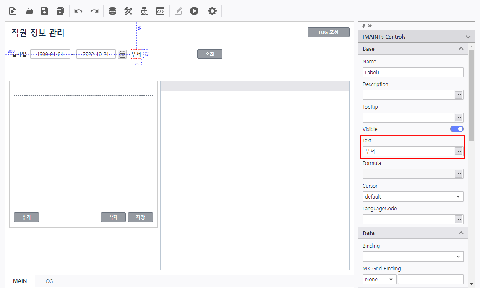Viewport: 480px width, 288px height.
Task: Open a file with the folder icon
Action: [29, 11]
